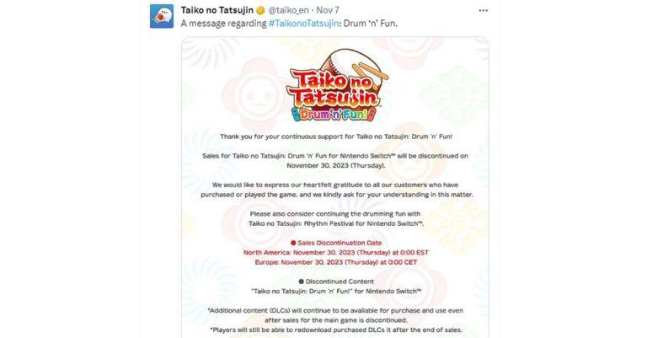Click the Taiko no Tatsujin account name
Image resolution: width=647 pixels, height=338 pixels.
pos(217,10)
